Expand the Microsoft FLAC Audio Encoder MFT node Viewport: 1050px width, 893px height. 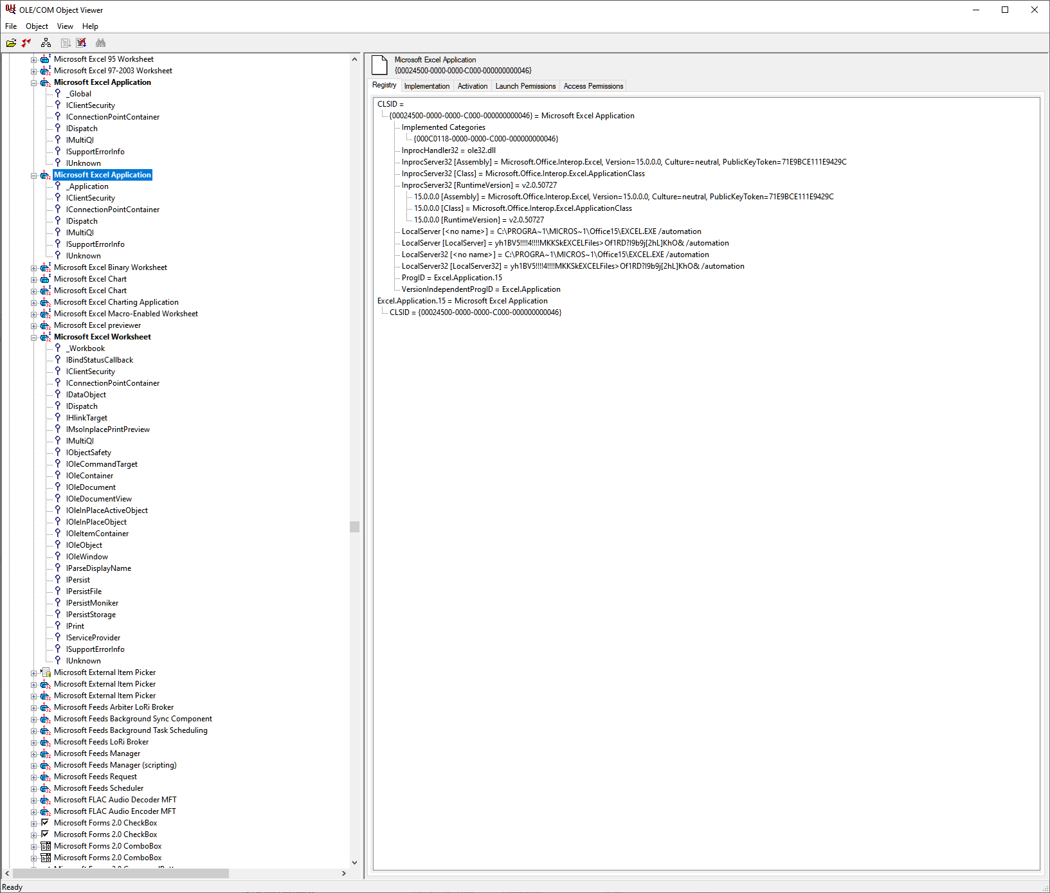[34, 812]
